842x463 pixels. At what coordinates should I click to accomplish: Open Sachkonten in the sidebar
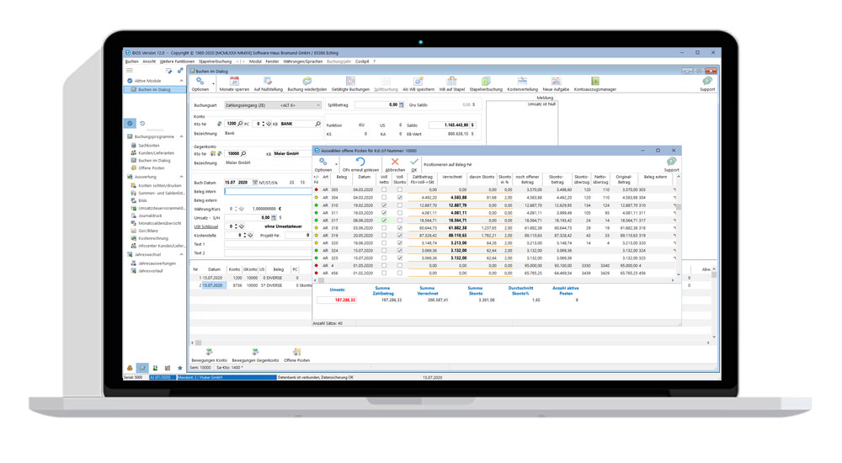coord(149,145)
